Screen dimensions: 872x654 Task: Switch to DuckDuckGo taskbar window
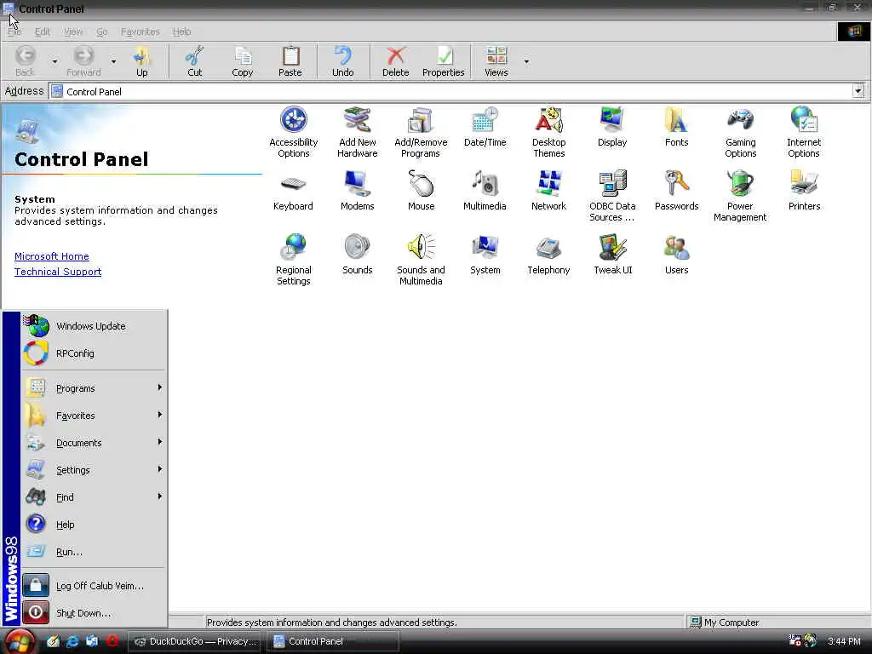[x=195, y=641]
